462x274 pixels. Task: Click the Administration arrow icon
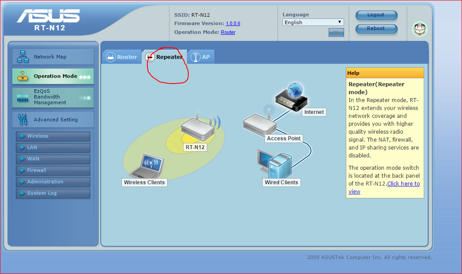pos(22,182)
